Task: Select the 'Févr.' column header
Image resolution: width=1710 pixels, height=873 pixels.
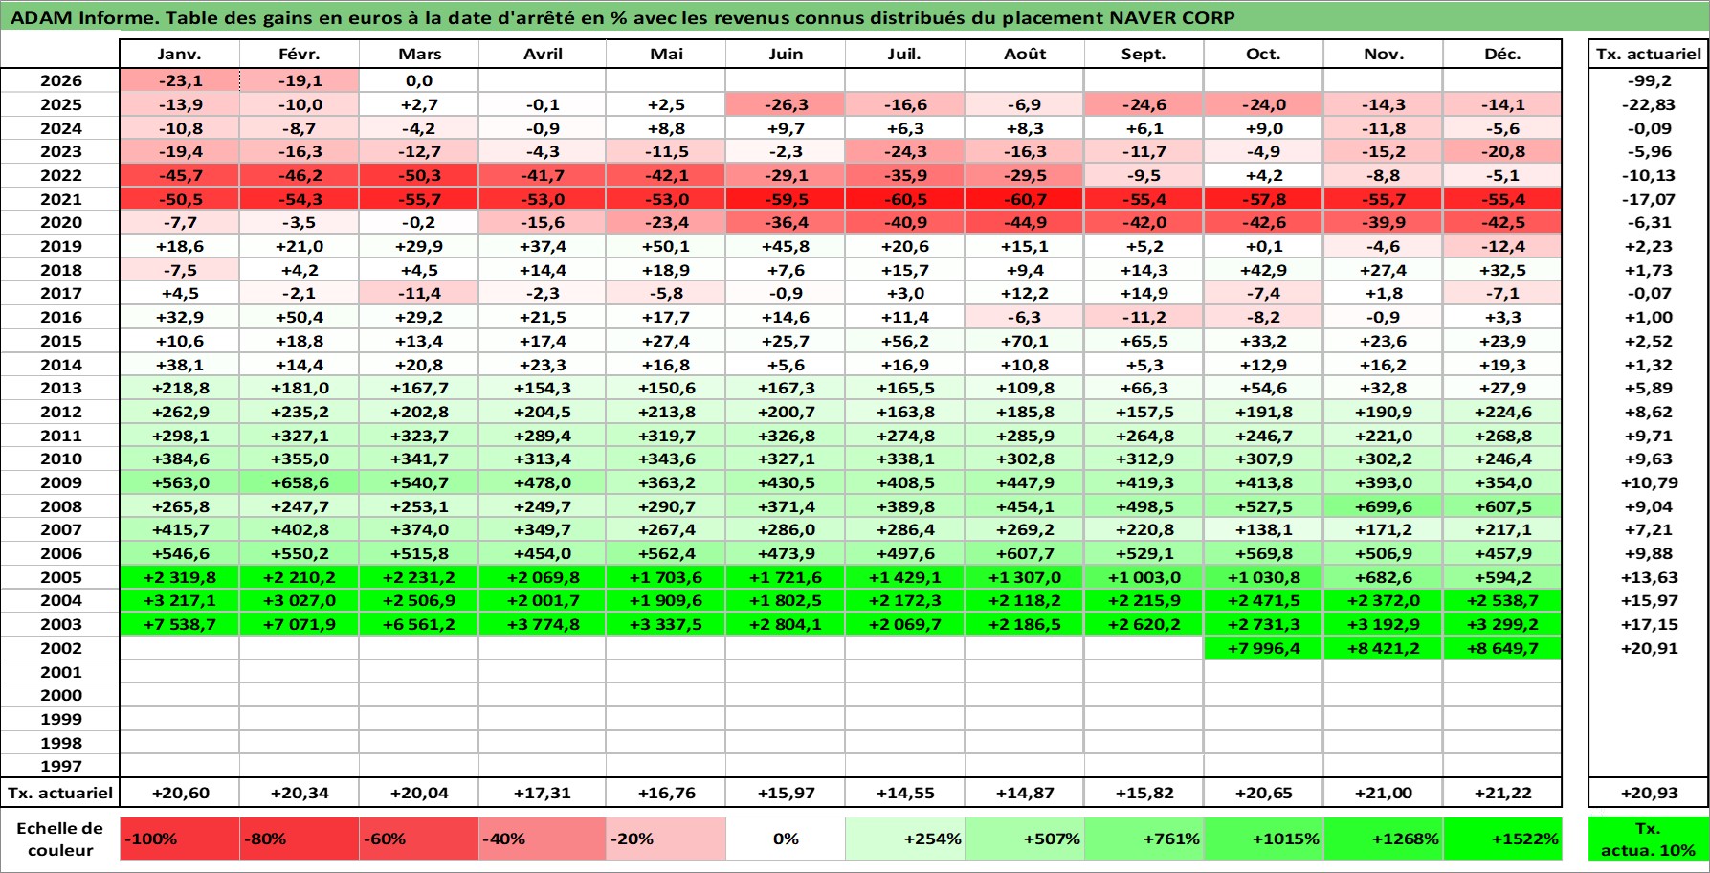Action: click(300, 55)
